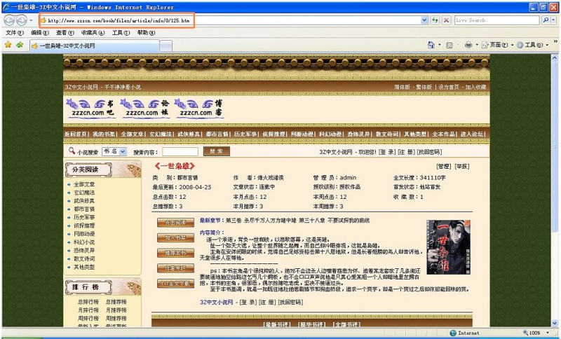The image size is (561, 339).
Task: Click the Stop loading red X icon
Action: coord(446,20)
